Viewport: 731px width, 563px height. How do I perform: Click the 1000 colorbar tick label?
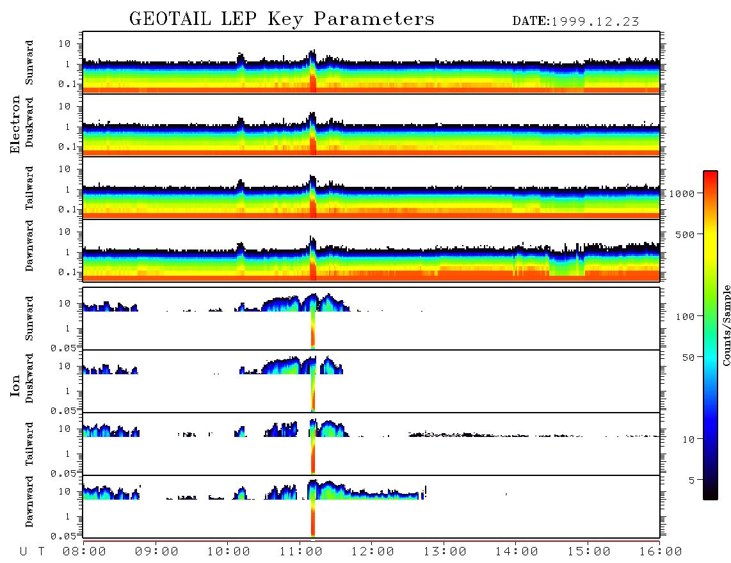tap(682, 194)
